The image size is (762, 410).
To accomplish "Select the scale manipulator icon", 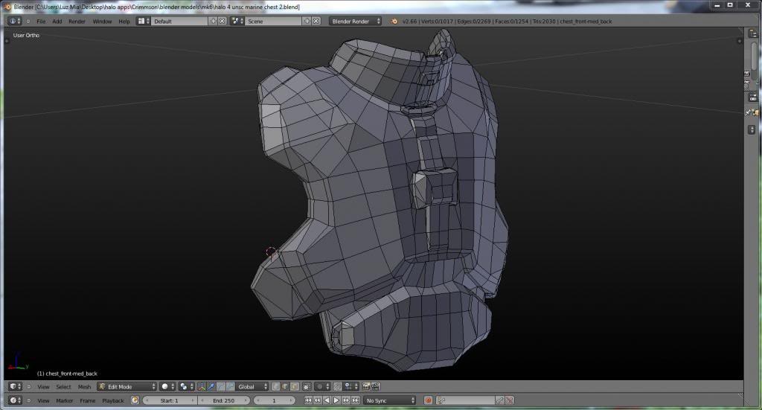I will click(230, 387).
